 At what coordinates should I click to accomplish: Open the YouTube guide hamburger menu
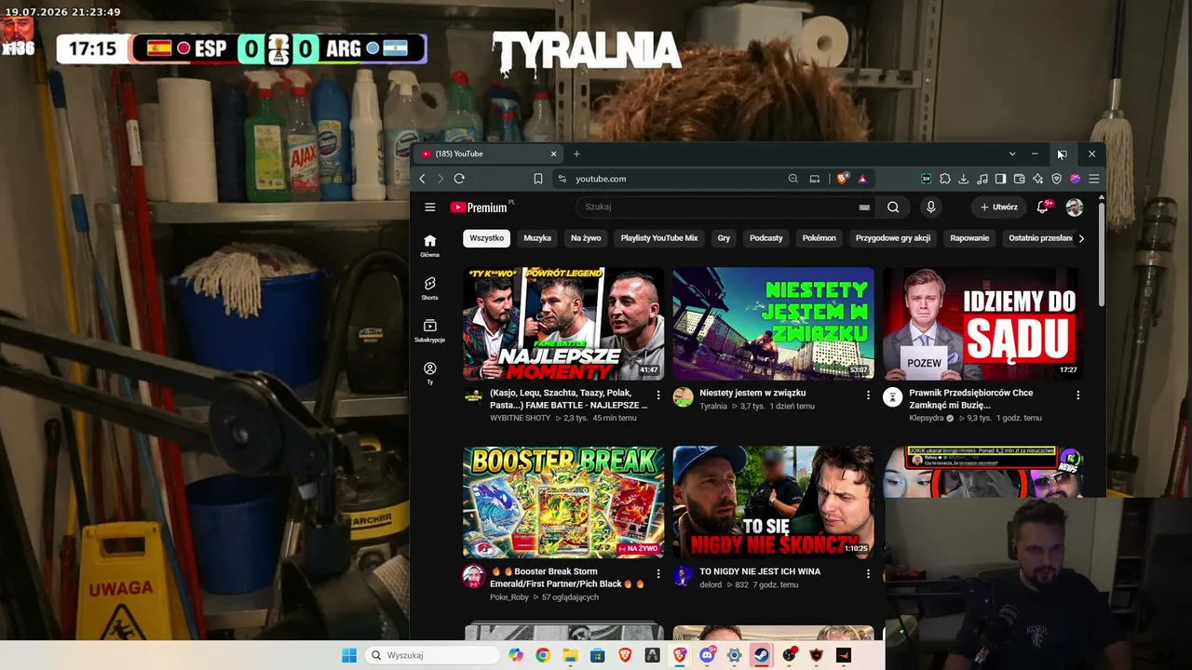tap(429, 208)
